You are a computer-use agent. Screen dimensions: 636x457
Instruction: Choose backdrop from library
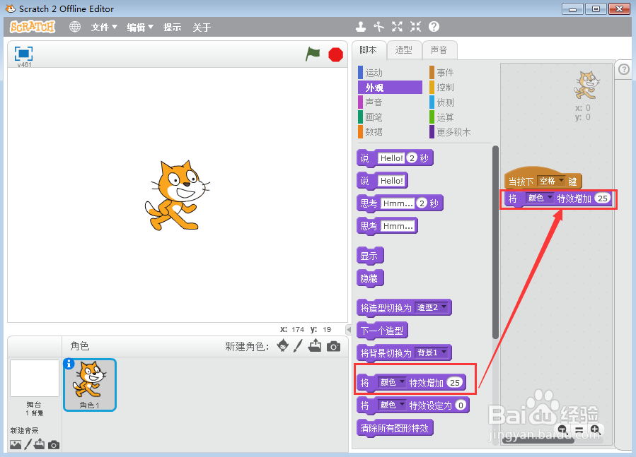tap(16, 444)
